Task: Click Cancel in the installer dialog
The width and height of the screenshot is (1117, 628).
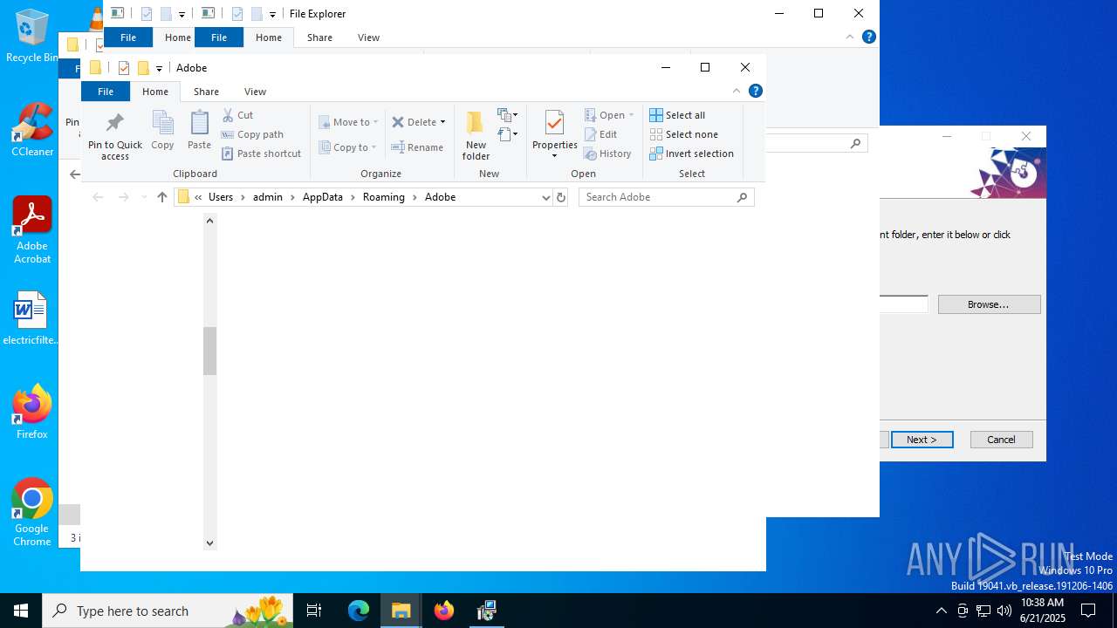Action: [1001, 440]
